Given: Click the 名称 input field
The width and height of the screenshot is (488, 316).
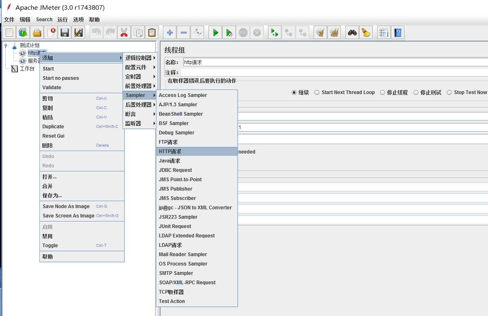Looking at the screenshot, I should (x=336, y=62).
